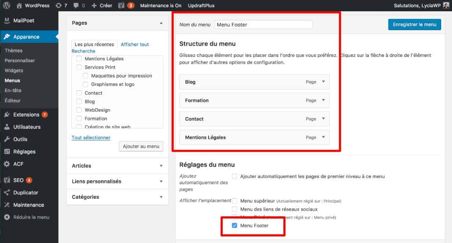Open the comments bubble icon showing 0
Image resolution: width=452 pixels, height=243 pixels.
(76, 5)
